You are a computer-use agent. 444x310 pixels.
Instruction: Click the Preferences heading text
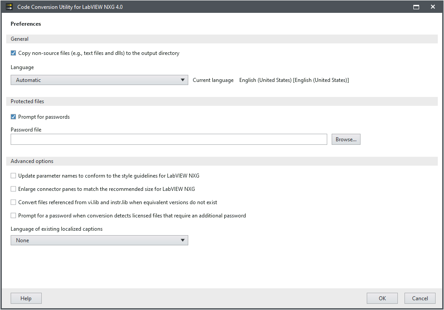click(26, 24)
